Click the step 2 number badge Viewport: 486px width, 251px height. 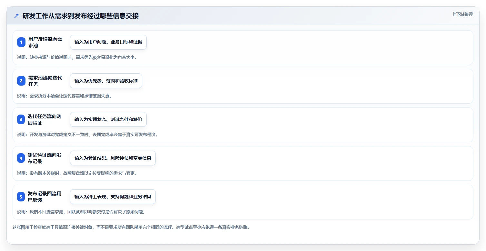(x=21, y=81)
